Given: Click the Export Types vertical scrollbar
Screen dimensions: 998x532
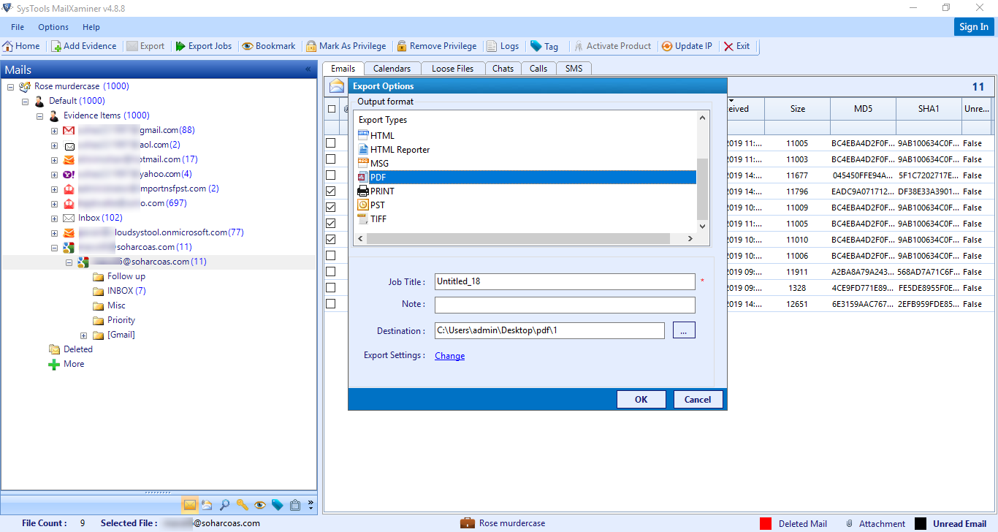Looking at the screenshot, I should 703,172.
